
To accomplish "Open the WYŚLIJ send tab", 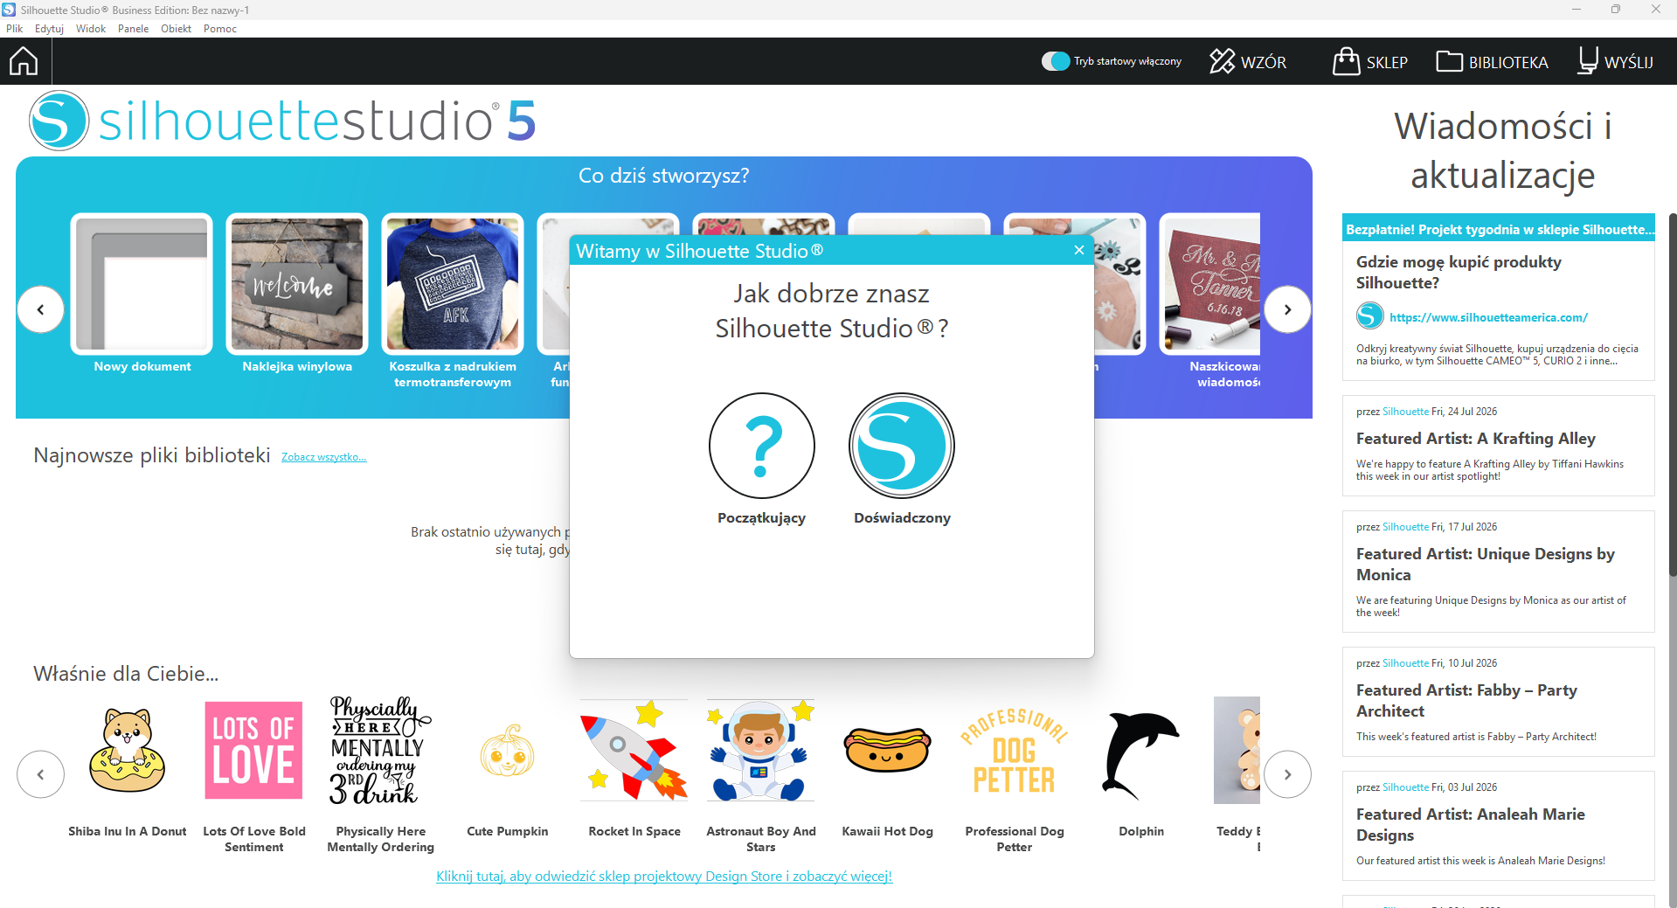I will coord(1616,62).
